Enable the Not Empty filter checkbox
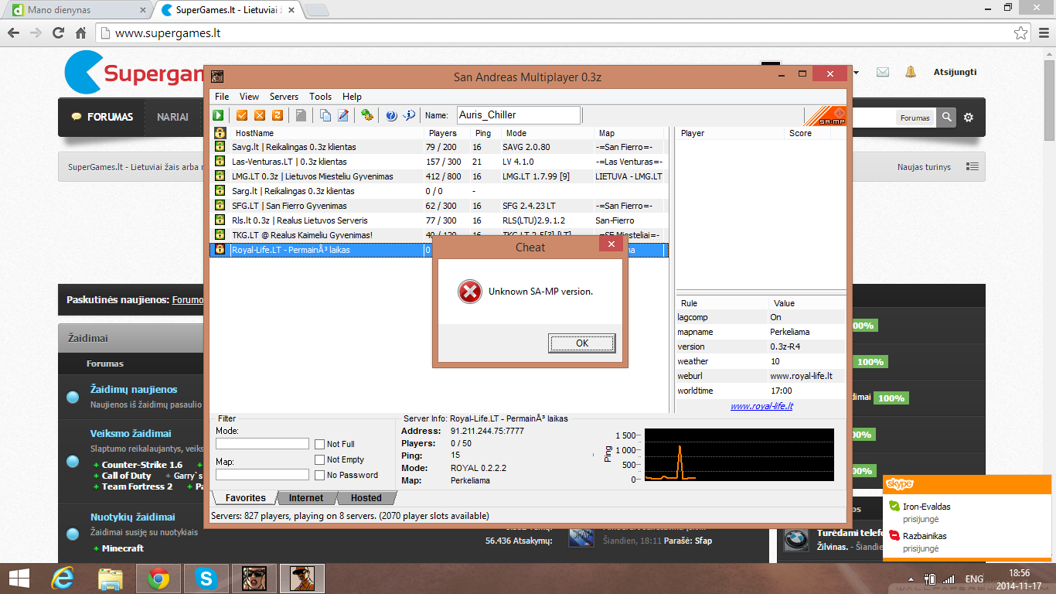Screen dimensions: 1056x594 coord(320,459)
